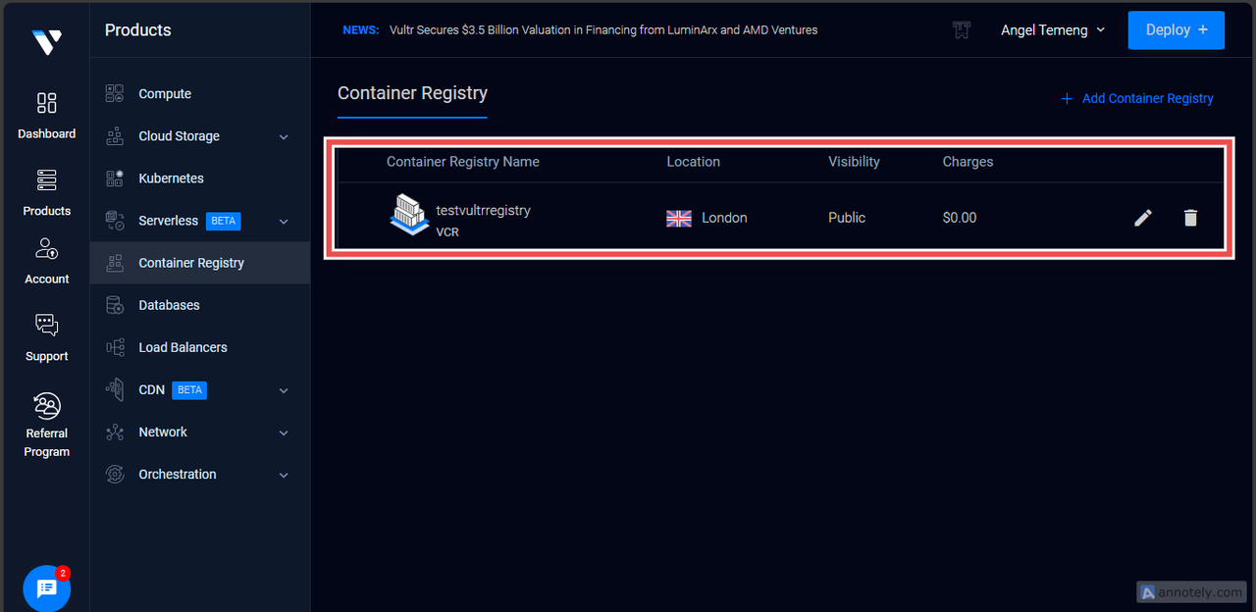This screenshot has height=612, width=1256.
Task: Click the header icon left of Angel Temeng
Action: click(x=962, y=30)
